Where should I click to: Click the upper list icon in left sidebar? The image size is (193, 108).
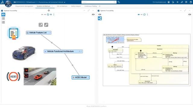click(x=3, y=19)
